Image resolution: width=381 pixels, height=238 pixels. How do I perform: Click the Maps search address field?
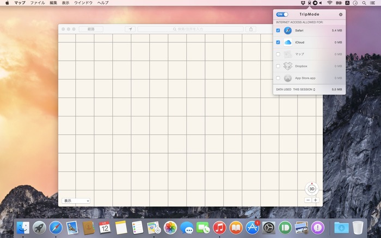[190, 29]
